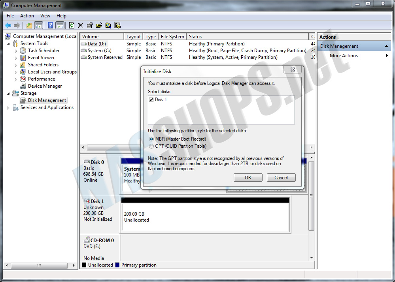The height and width of the screenshot is (282, 395).
Task: Click the Properties toolbar icon
Action: (90, 25)
